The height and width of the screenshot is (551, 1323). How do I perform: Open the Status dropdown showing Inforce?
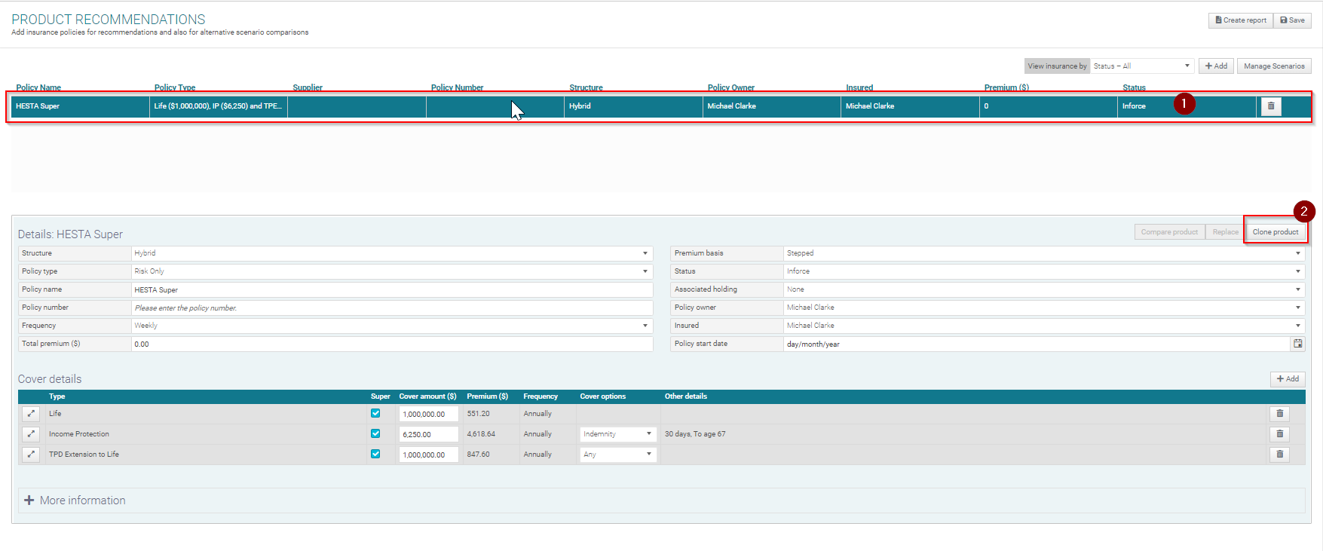pyautogui.click(x=1044, y=271)
